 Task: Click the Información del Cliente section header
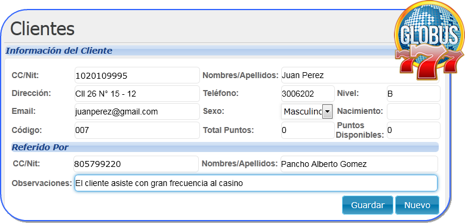[59, 51]
